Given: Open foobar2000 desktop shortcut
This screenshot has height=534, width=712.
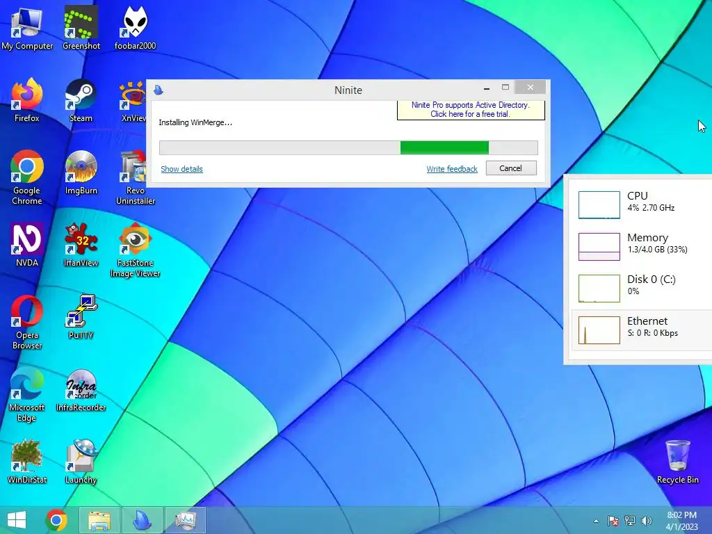Looking at the screenshot, I should (135, 28).
